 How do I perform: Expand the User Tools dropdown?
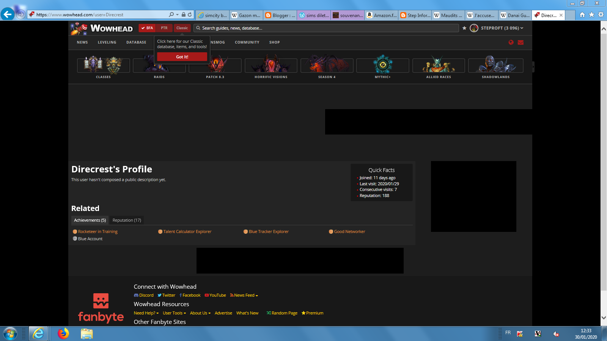174,313
